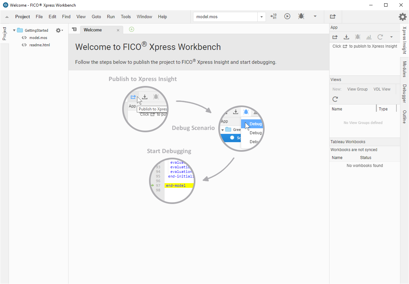Click the compile model icon in toolbar

273,16
